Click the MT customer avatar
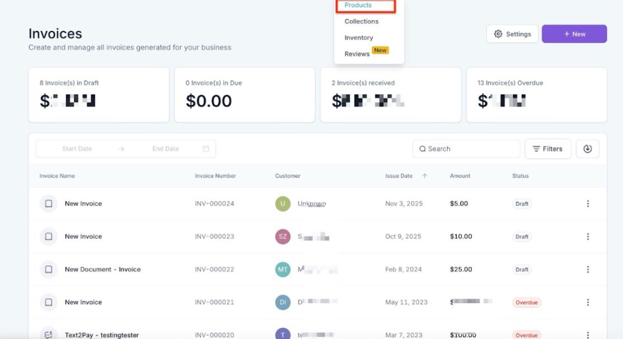The width and height of the screenshot is (623, 339). [x=283, y=270]
